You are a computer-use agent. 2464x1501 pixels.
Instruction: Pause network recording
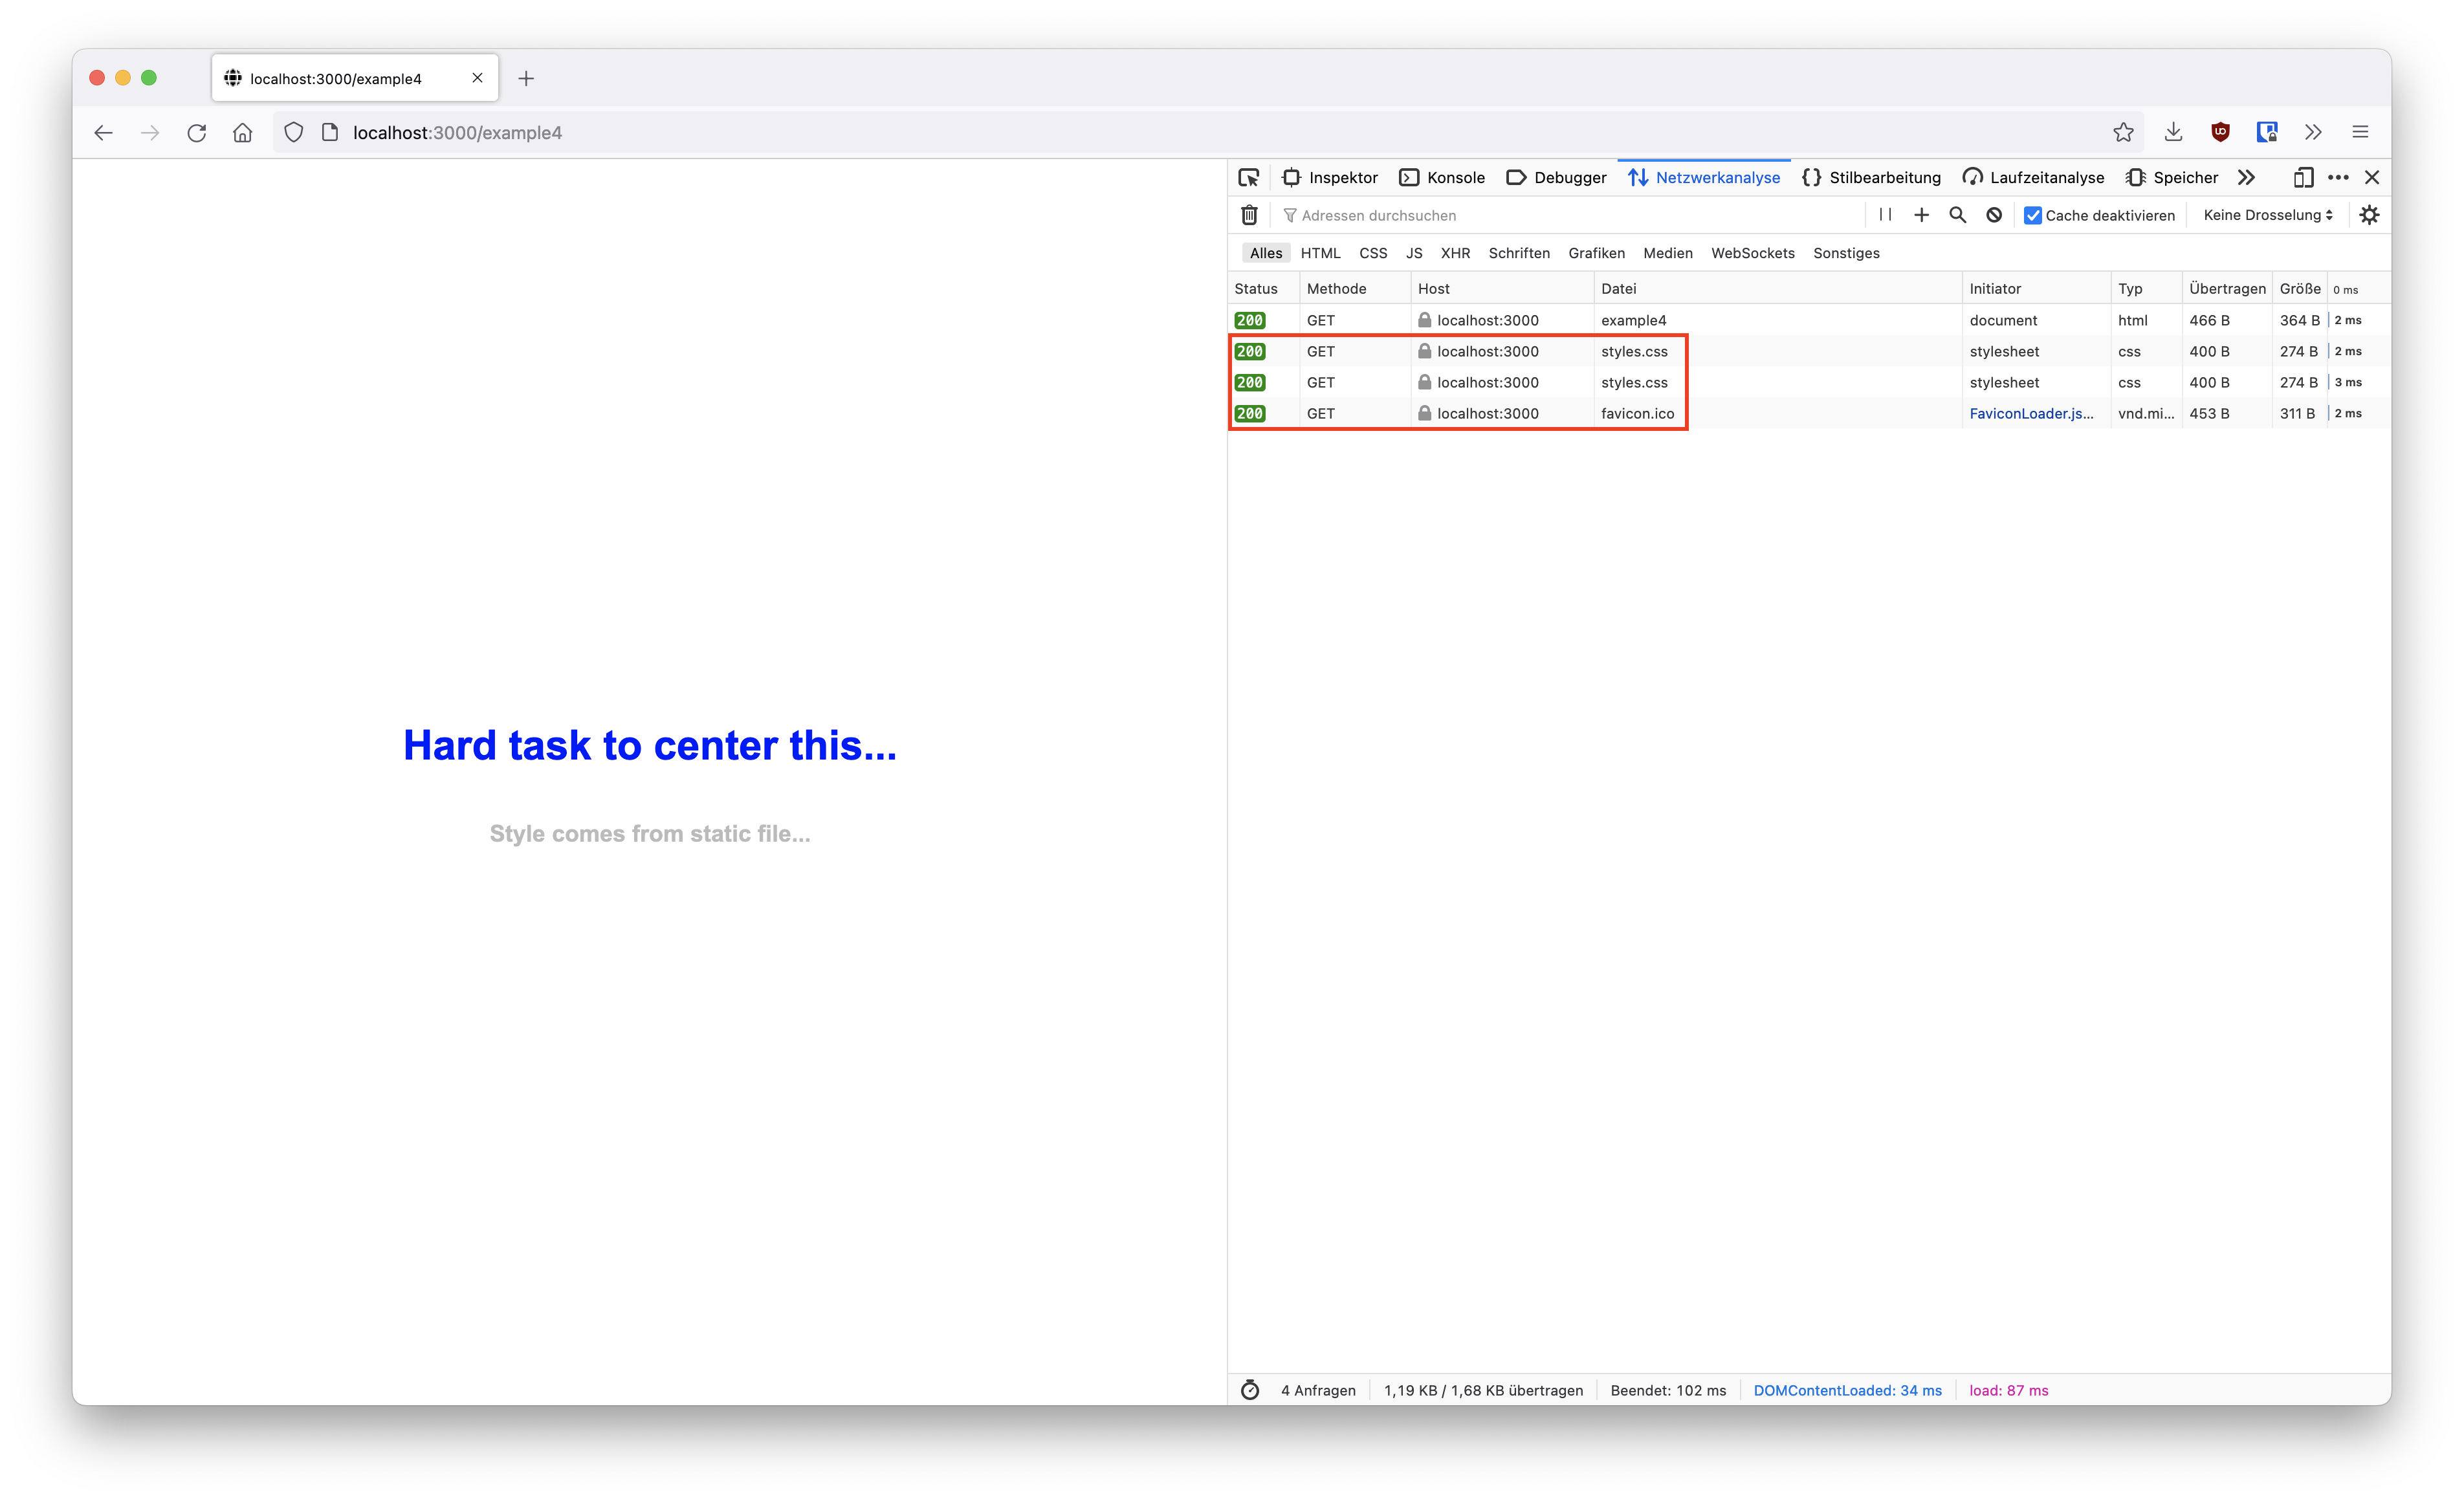(x=1885, y=215)
